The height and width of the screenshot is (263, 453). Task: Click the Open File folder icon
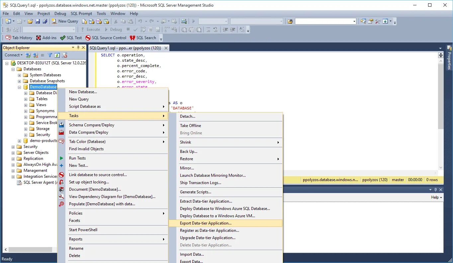[x=30, y=21]
